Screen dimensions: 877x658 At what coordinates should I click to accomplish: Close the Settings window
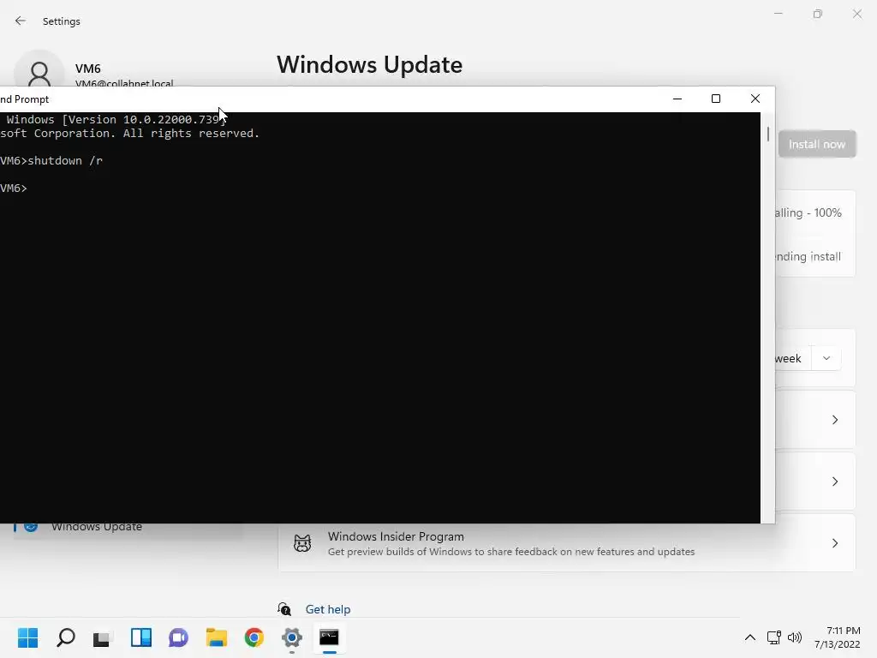(x=856, y=14)
